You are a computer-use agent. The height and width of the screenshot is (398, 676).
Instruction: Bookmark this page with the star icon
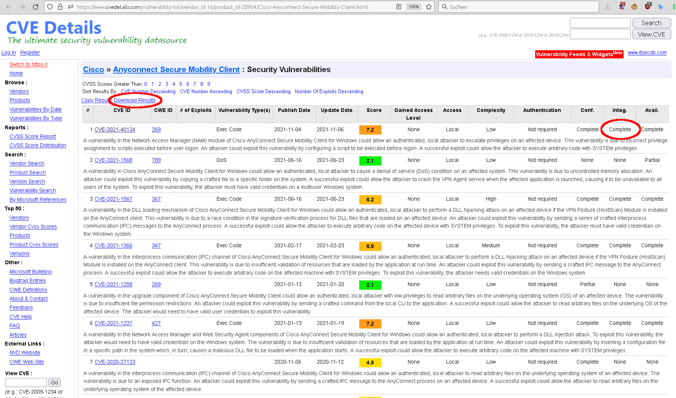429,7
